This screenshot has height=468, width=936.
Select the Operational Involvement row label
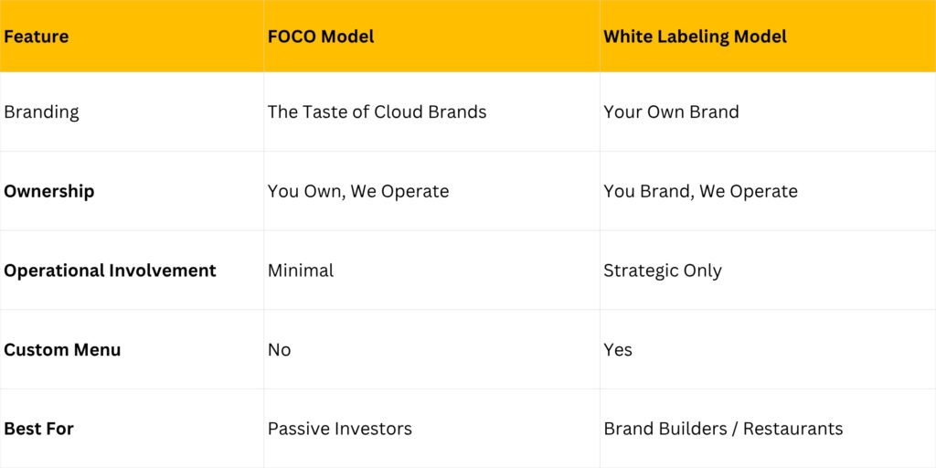tap(110, 271)
